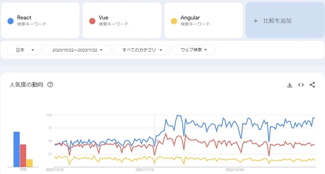Image resolution: width=325 pixels, height=174 pixels.
Task: Click the yellow Angular average bar
Action: (x=30, y=163)
